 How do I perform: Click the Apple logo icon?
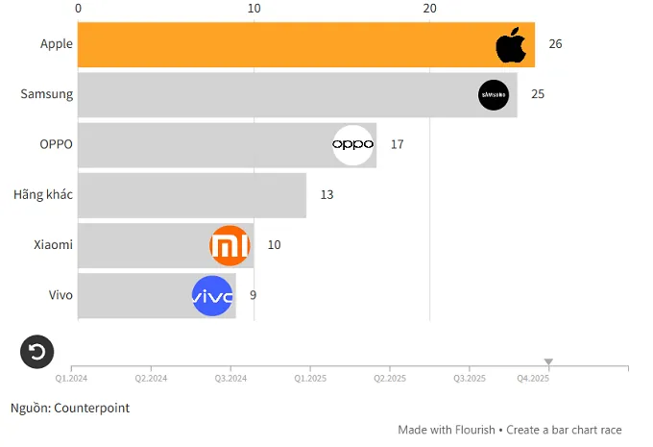click(512, 45)
